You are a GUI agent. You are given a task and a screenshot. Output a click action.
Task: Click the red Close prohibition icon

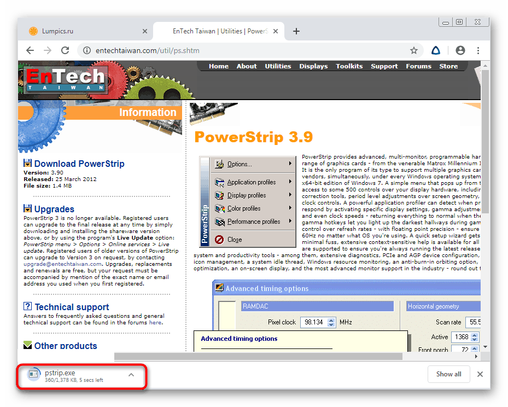(219, 240)
